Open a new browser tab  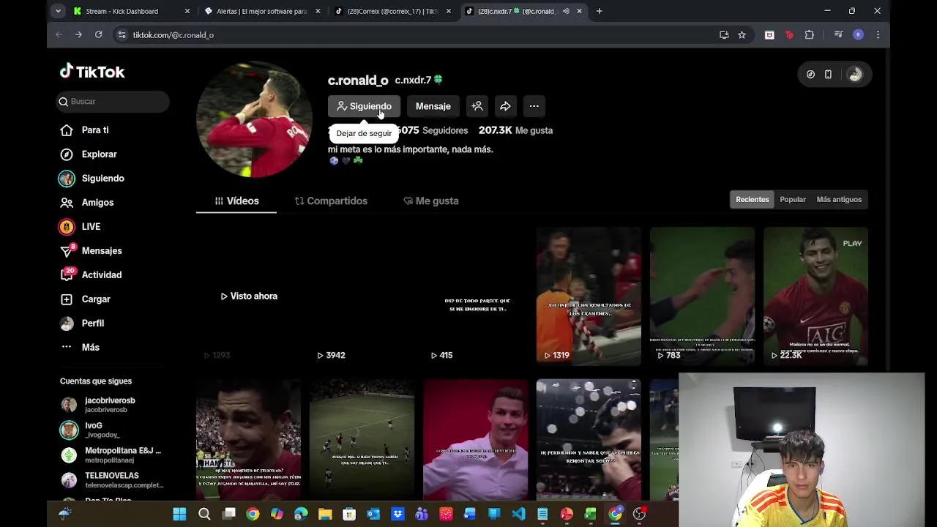pos(599,12)
